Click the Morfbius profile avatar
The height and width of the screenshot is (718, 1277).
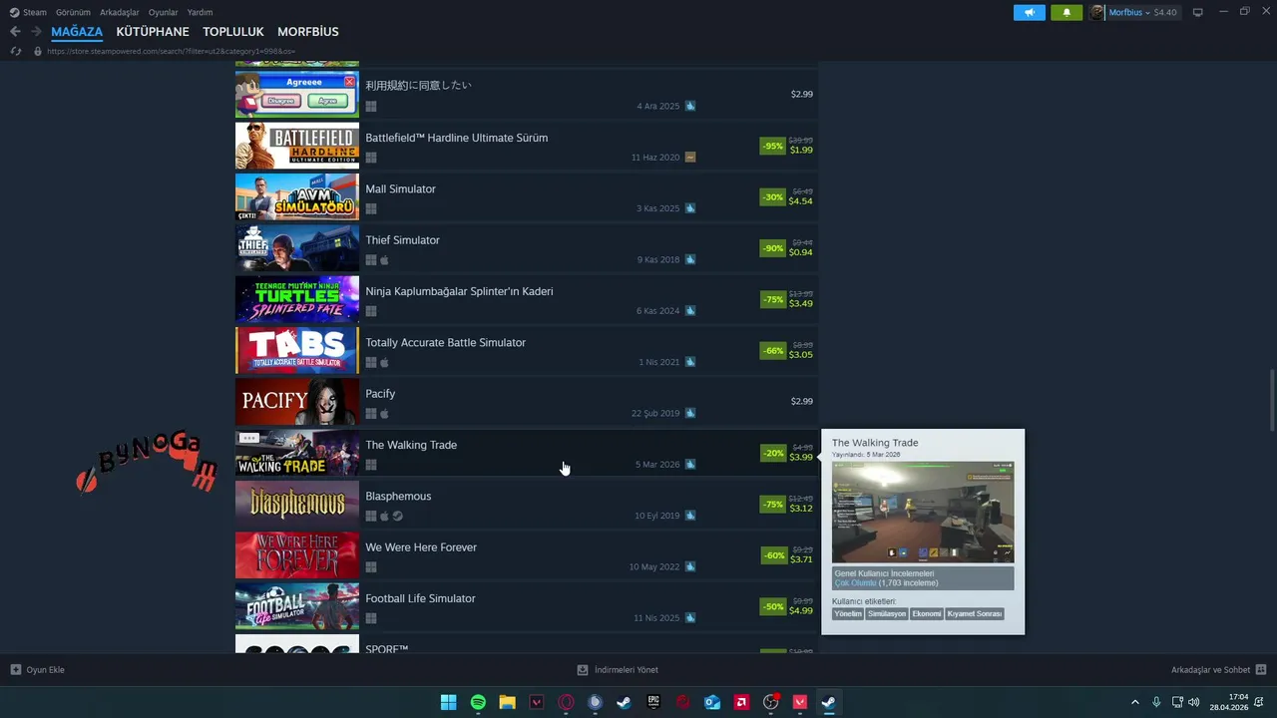[x=1097, y=12]
